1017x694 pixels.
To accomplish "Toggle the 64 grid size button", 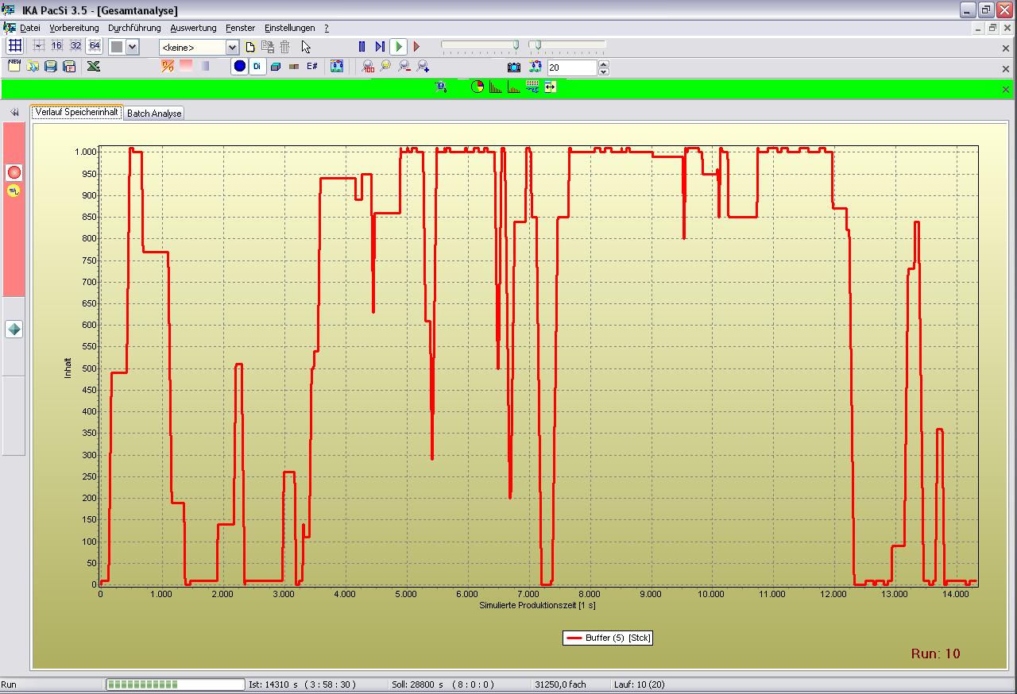I will [x=95, y=46].
